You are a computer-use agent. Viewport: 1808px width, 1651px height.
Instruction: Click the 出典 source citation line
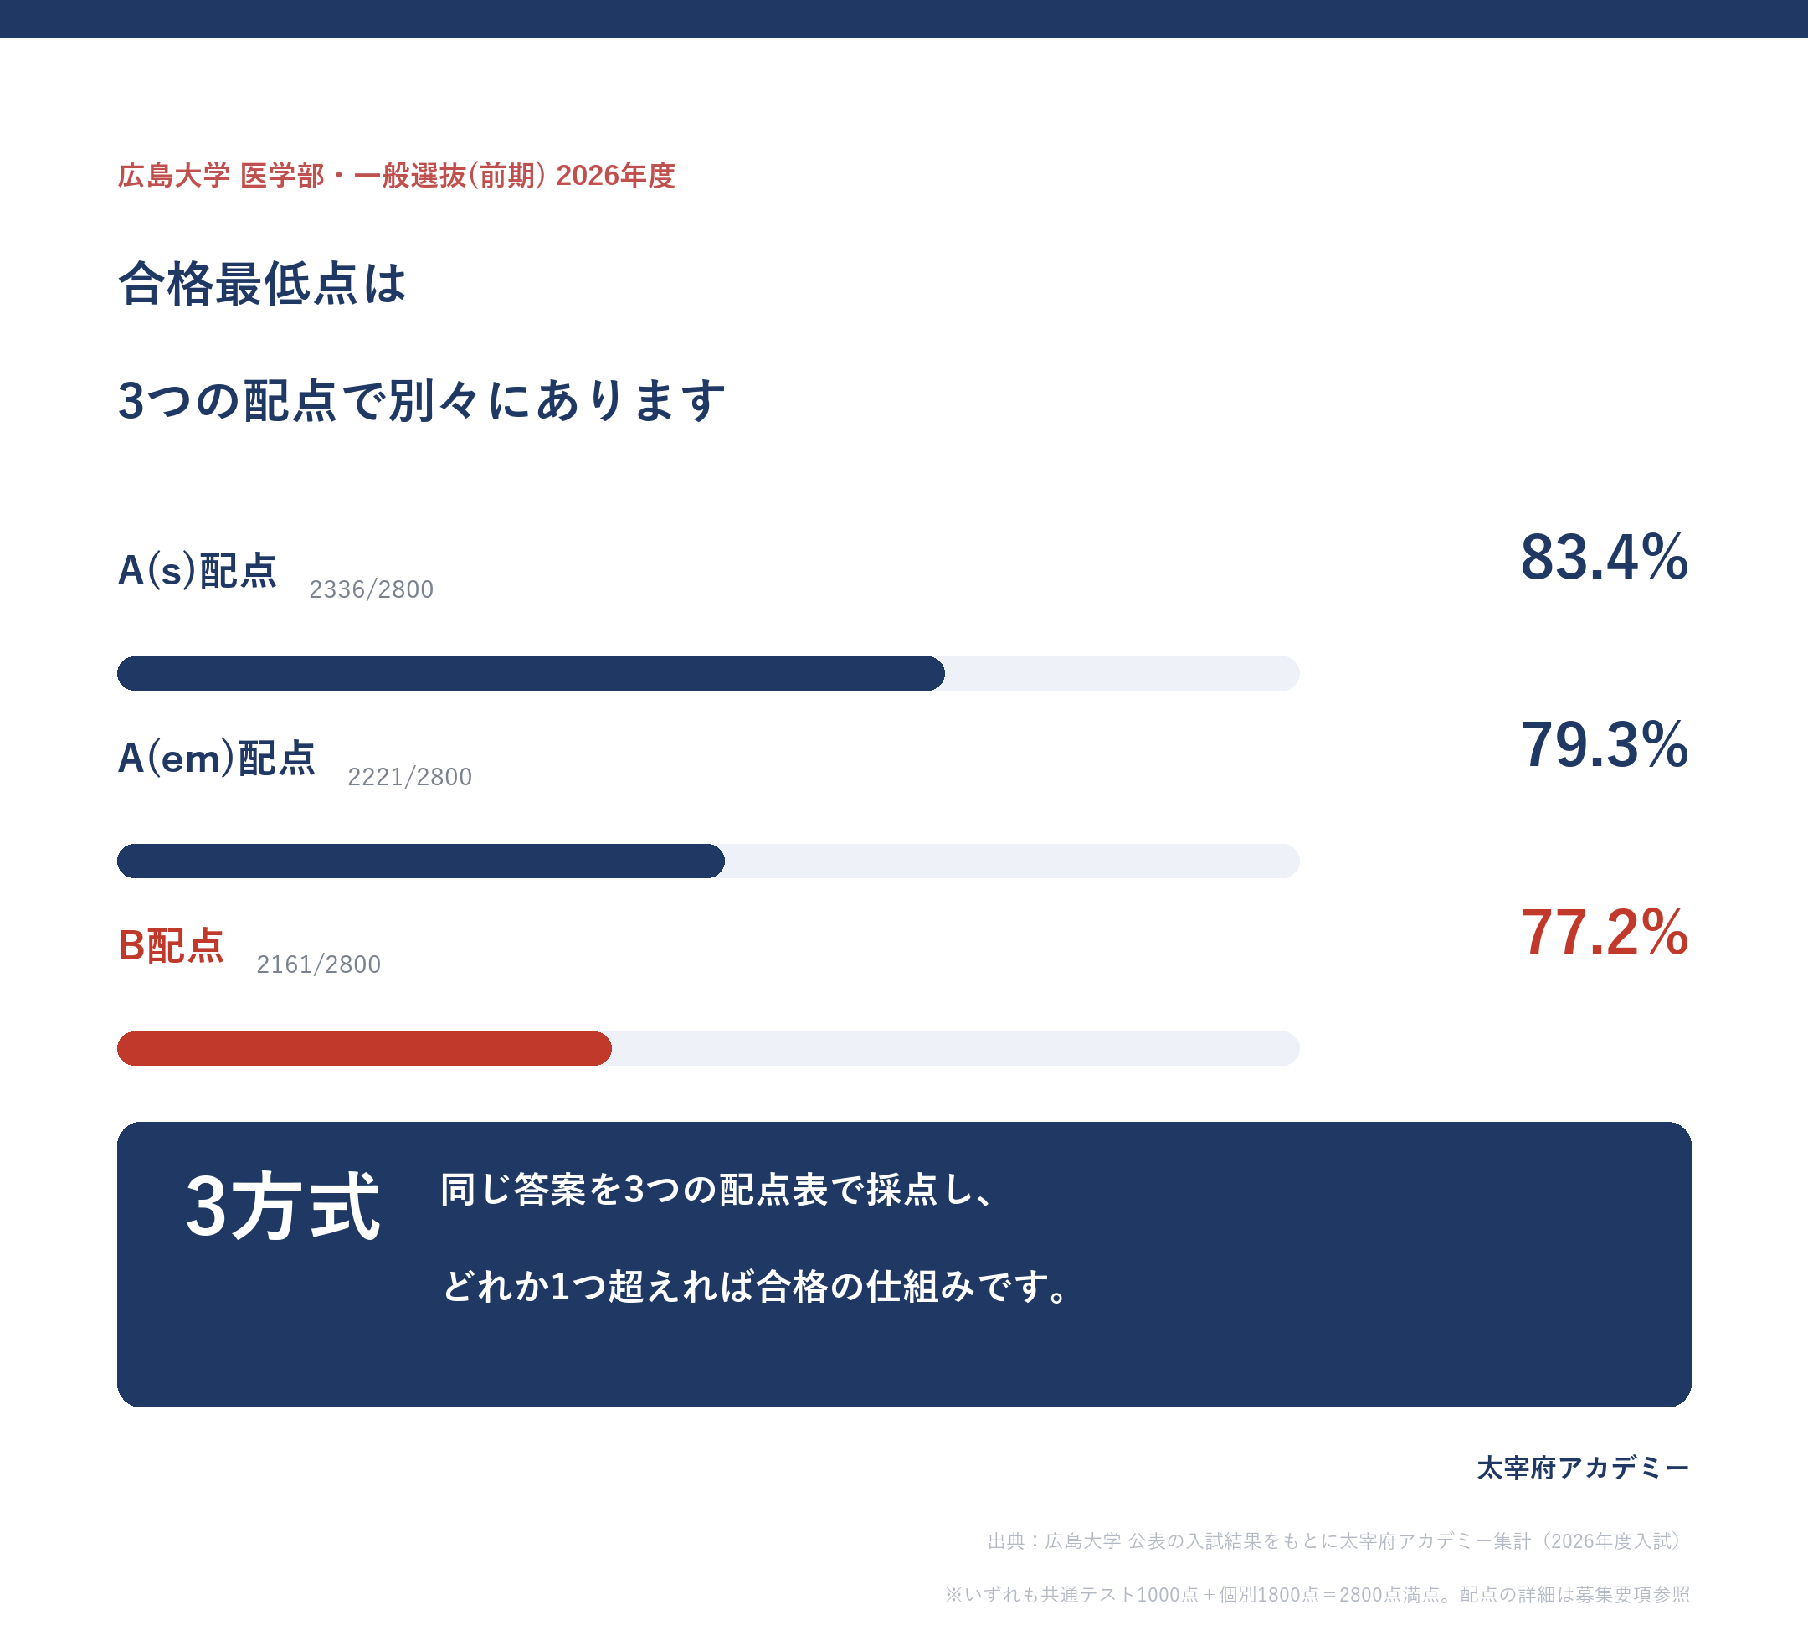(1339, 1540)
